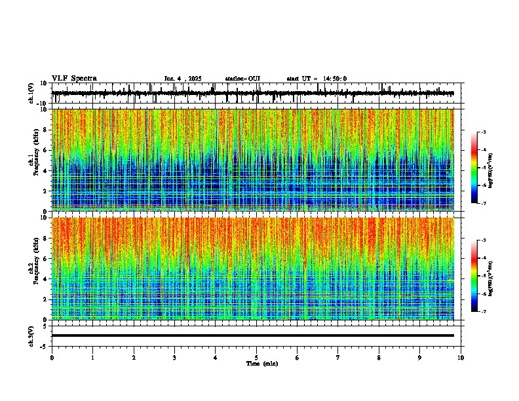Select time axis tick label '4'

click(216, 358)
